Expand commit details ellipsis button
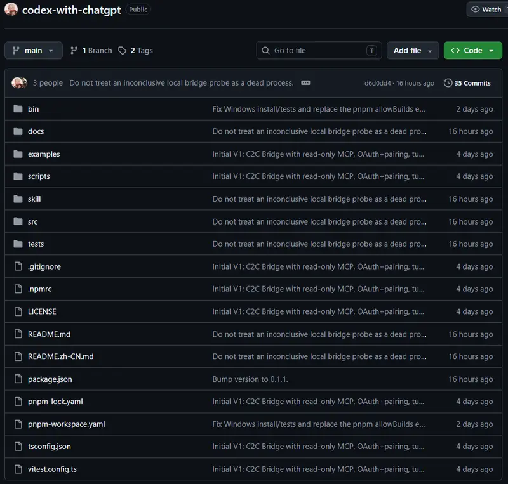Screen dimensions: 508x484 305,83
